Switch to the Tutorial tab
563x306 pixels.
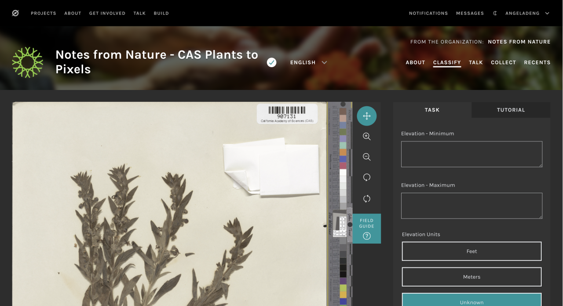click(511, 110)
